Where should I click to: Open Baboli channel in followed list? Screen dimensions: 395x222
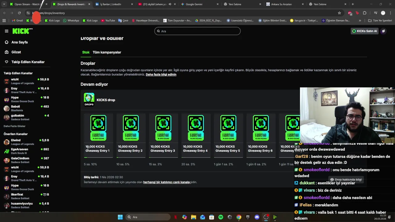pos(26,108)
